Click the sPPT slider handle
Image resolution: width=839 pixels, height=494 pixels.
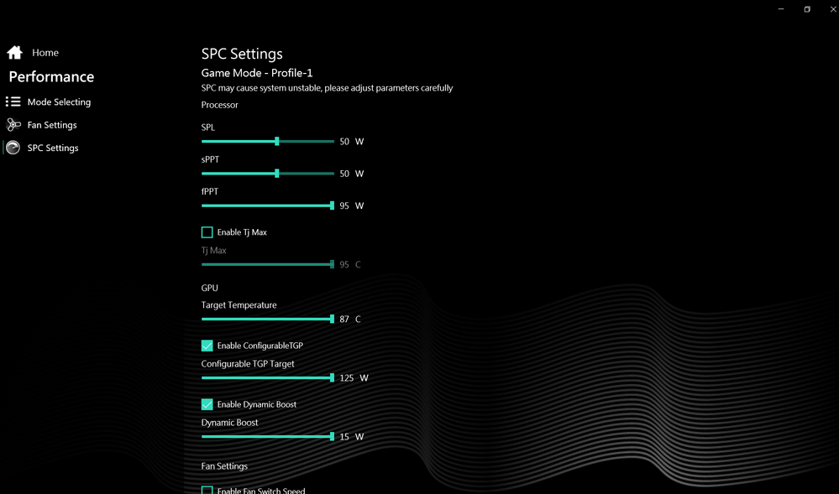[277, 174]
